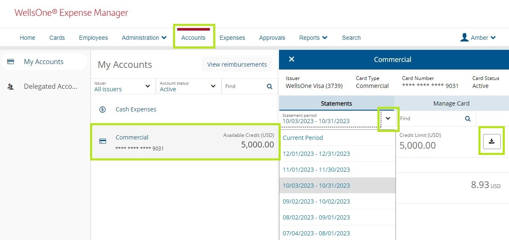Click the Commercial credit card icon
This screenshot has height=240, width=509.
tap(103, 141)
